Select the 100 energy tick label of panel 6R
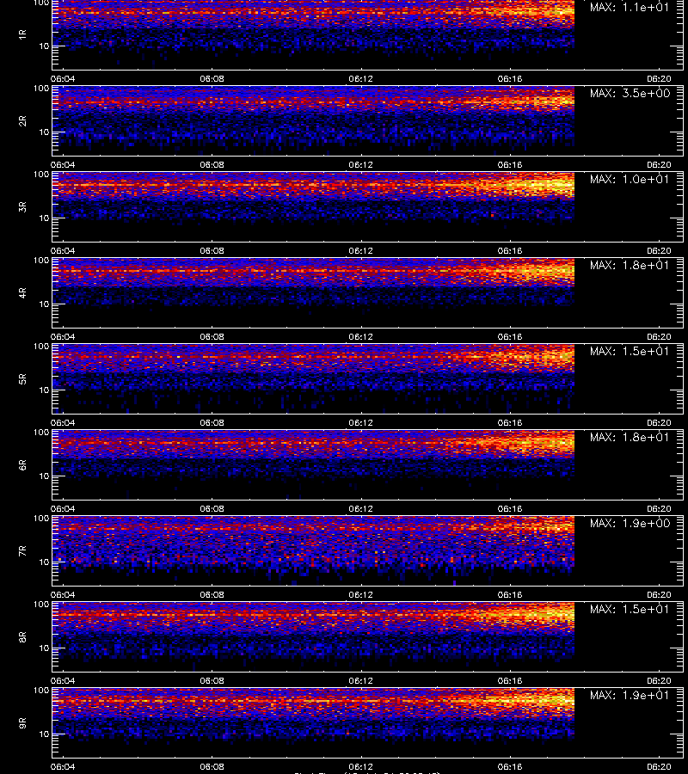 (x=41, y=433)
